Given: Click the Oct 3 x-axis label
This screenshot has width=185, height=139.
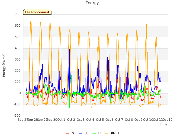Looking at the screenshot, I should click(x=81, y=120).
